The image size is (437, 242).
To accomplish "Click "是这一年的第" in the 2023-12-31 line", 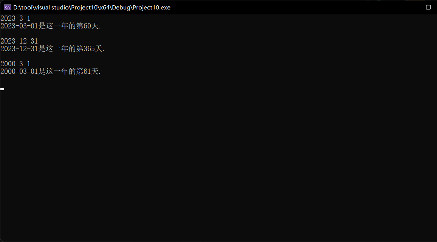I will click(61, 48).
